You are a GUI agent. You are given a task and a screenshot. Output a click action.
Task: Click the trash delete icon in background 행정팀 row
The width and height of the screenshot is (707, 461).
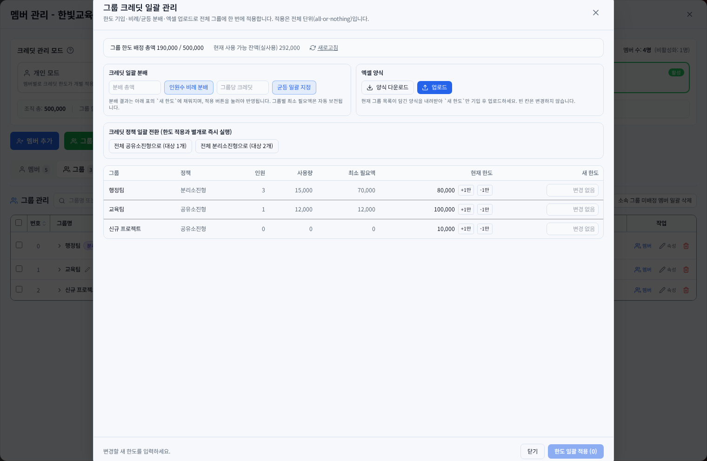pos(686,246)
